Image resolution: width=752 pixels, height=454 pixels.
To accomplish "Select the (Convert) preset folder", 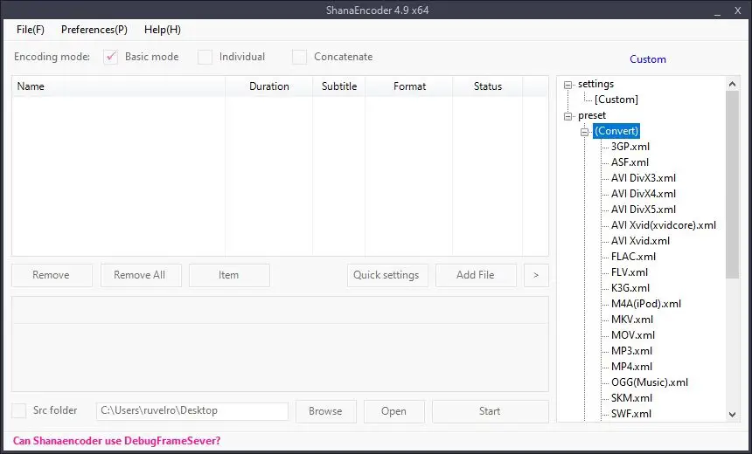I will [x=616, y=131].
